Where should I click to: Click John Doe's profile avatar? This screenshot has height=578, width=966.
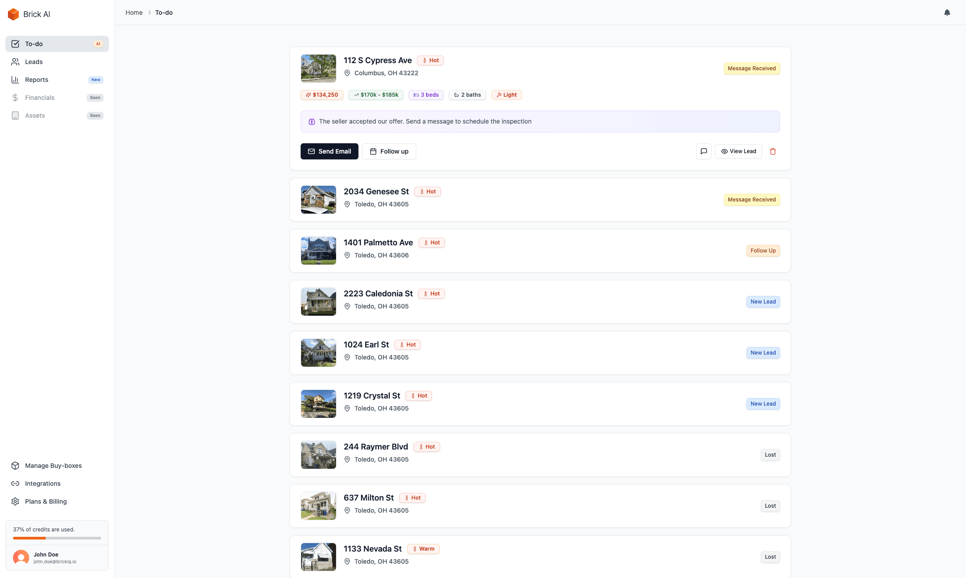[21, 557]
